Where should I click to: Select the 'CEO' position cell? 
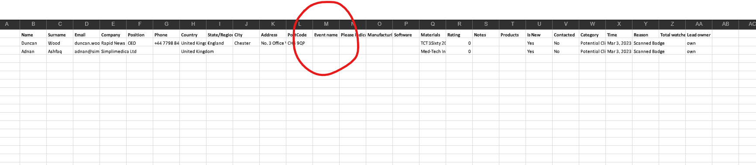click(140, 43)
